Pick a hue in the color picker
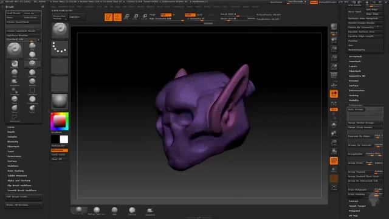This screenshot has width=389, height=219. [x=60, y=122]
